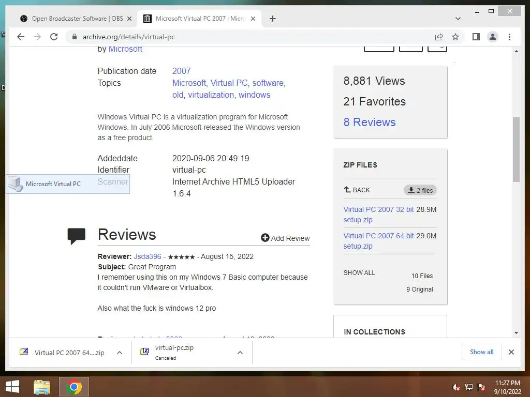Click the muted volume tray icon
530x397 pixels.
point(456,387)
